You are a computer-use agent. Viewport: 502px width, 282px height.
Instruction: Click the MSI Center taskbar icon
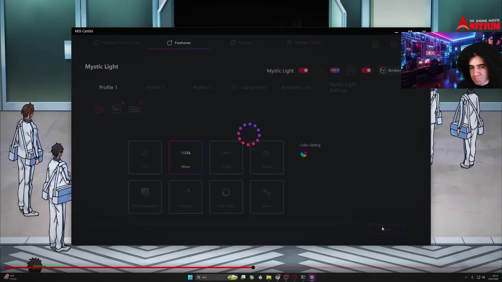[312, 277]
